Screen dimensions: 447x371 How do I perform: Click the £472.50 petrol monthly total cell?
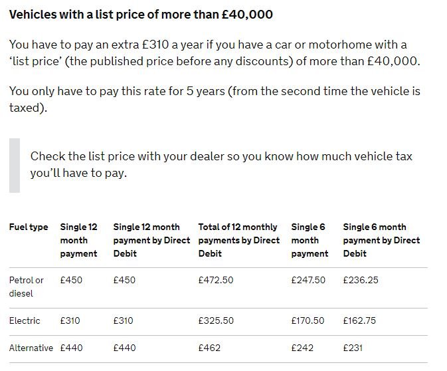pos(216,281)
